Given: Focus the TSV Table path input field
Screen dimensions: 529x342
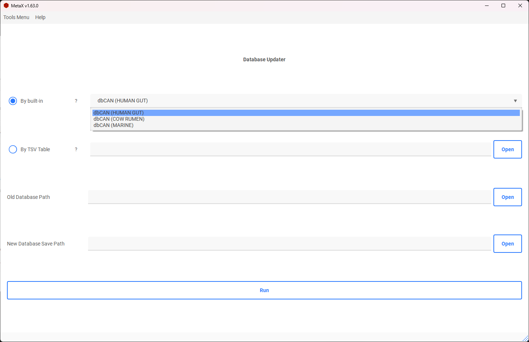Looking at the screenshot, I should [x=291, y=149].
